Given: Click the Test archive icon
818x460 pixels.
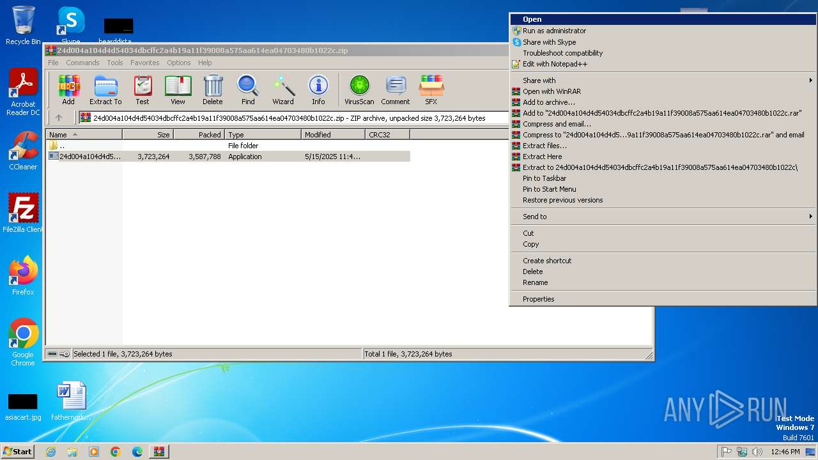Looking at the screenshot, I should coord(143,90).
